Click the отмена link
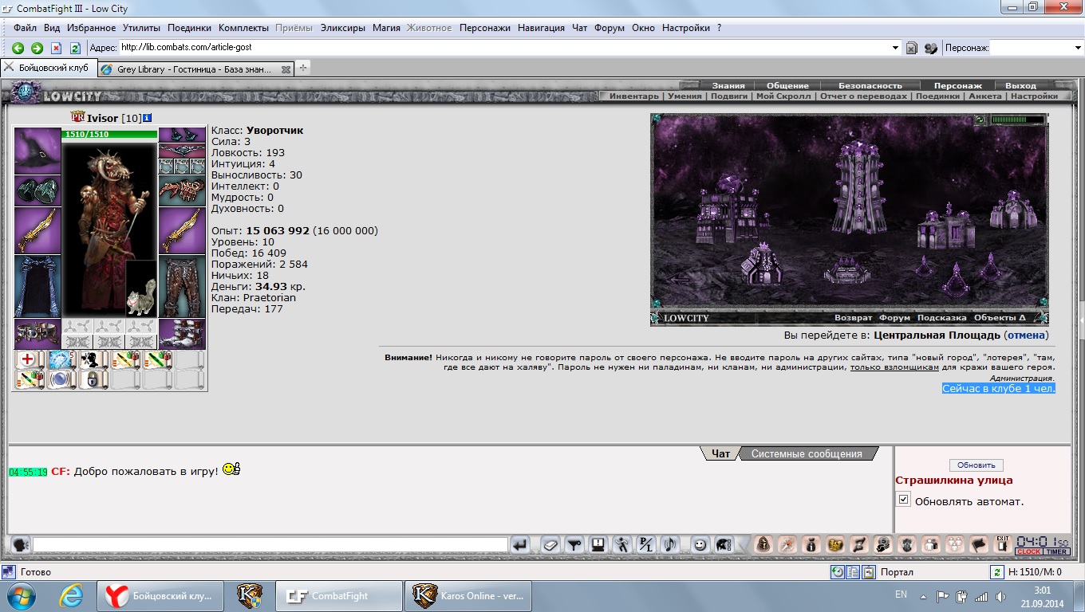Image resolution: width=1085 pixels, height=612 pixels. click(x=1025, y=335)
